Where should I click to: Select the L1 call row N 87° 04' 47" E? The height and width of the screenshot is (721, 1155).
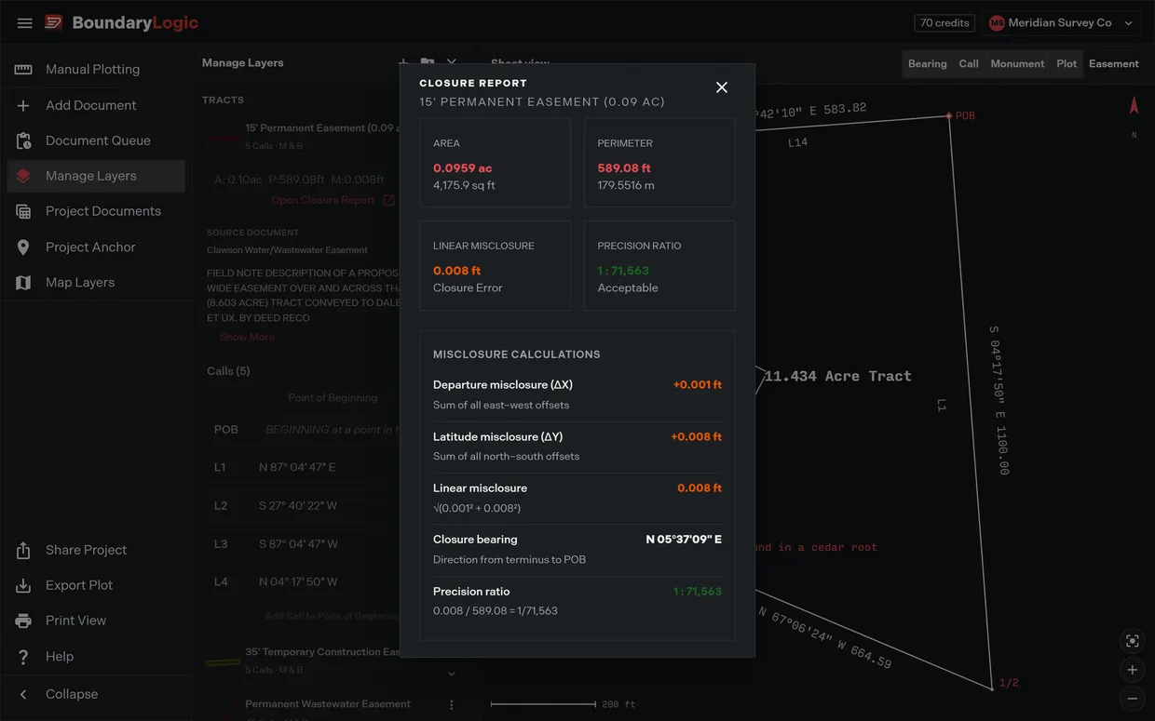(x=303, y=467)
